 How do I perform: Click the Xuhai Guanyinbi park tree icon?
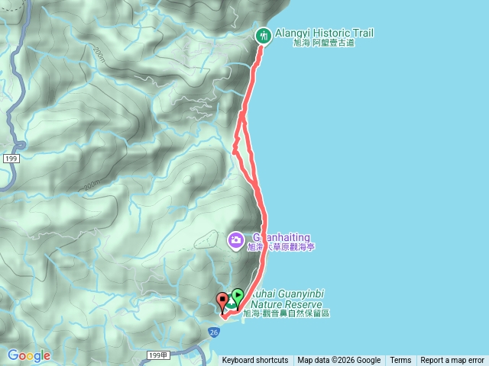(x=231, y=302)
